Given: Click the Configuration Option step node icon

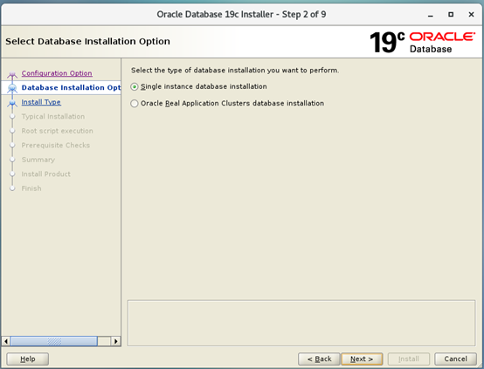Looking at the screenshot, I should (12, 74).
